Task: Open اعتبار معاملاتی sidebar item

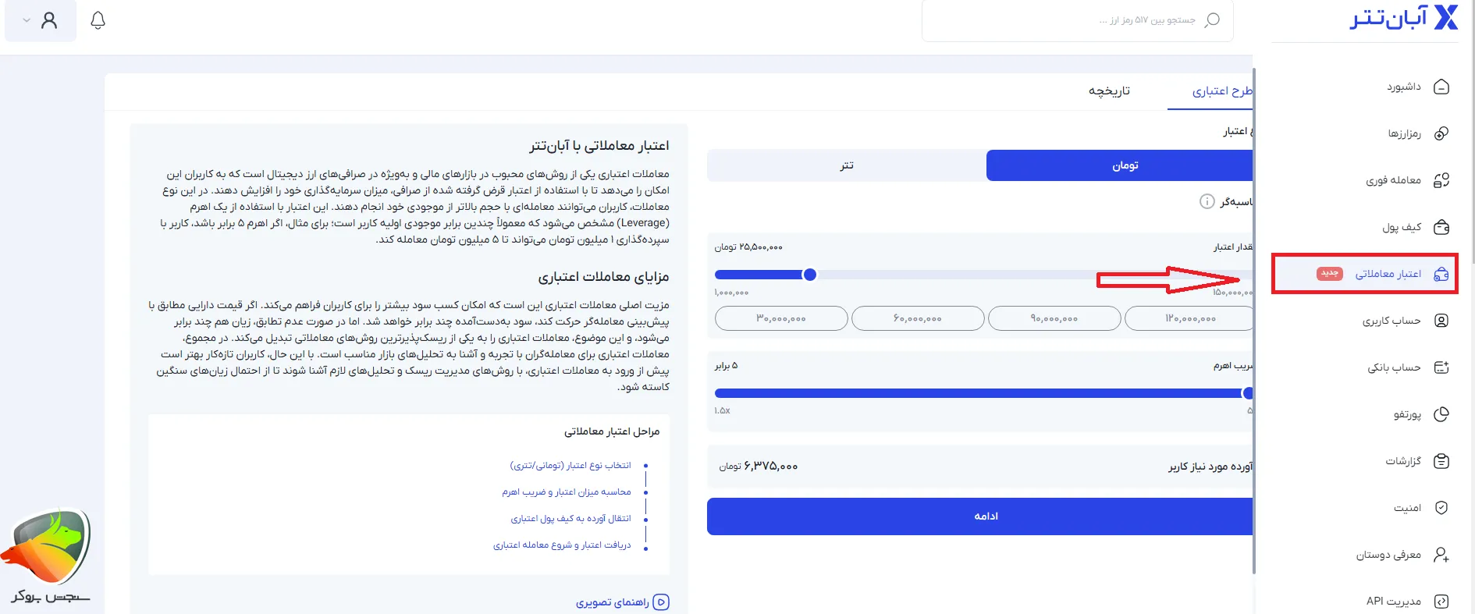Action: pos(1365,274)
